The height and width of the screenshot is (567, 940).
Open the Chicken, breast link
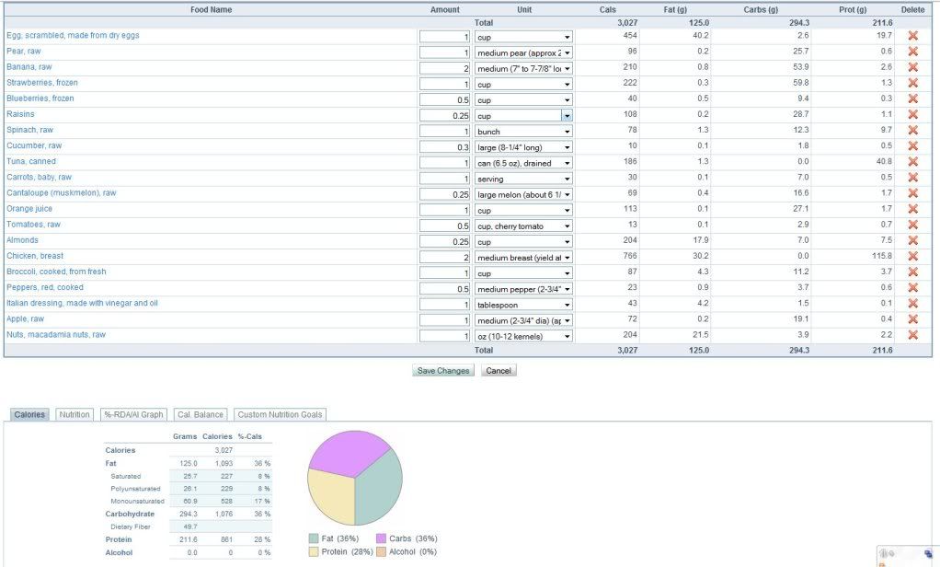(35, 256)
